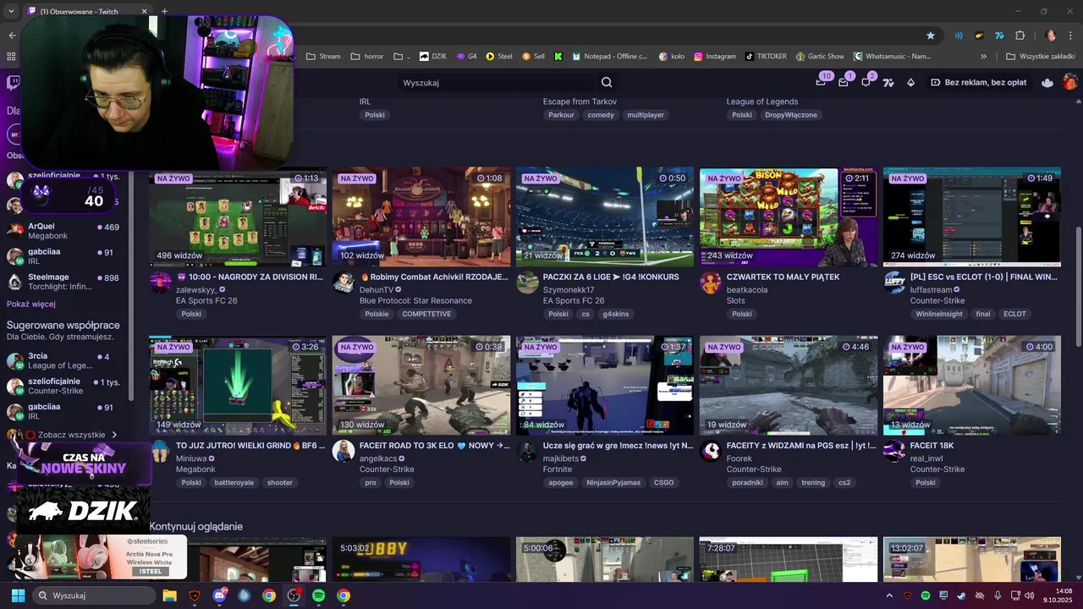
Task: Click the g4skins tag
Action: 616,314
